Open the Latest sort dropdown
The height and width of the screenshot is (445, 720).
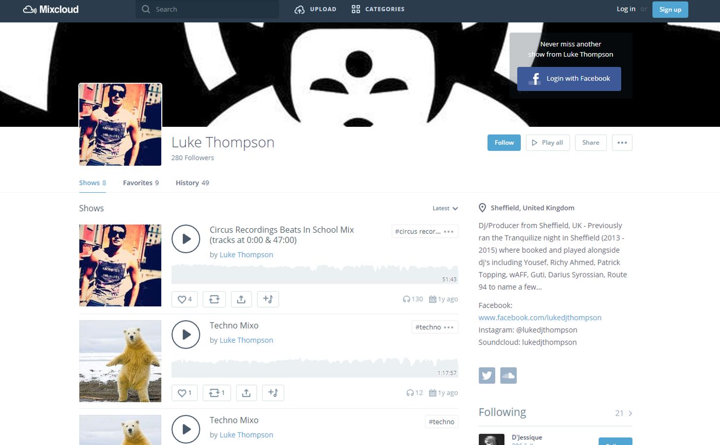click(445, 208)
